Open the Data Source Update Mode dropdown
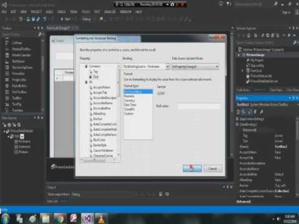299x224 pixels. 217,67
